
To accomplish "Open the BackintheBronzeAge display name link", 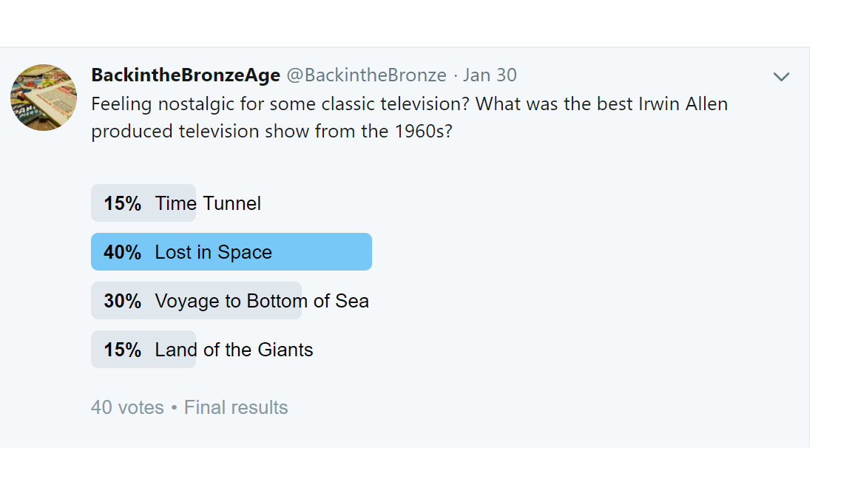I will click(x=186, y=75).
